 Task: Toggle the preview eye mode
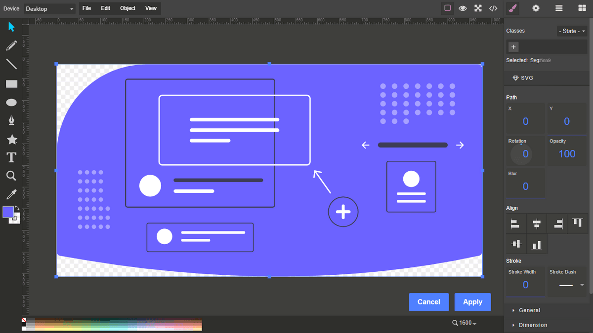click(x=463, y=8)
